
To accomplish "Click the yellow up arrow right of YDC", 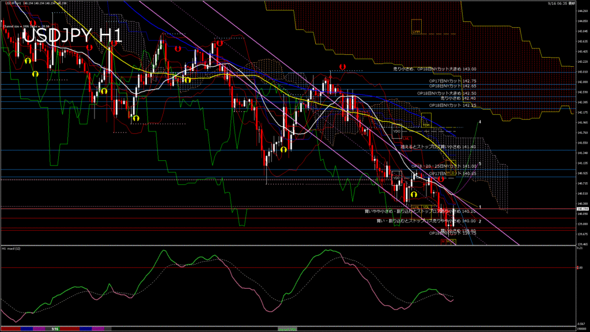I will pos(414,195).
